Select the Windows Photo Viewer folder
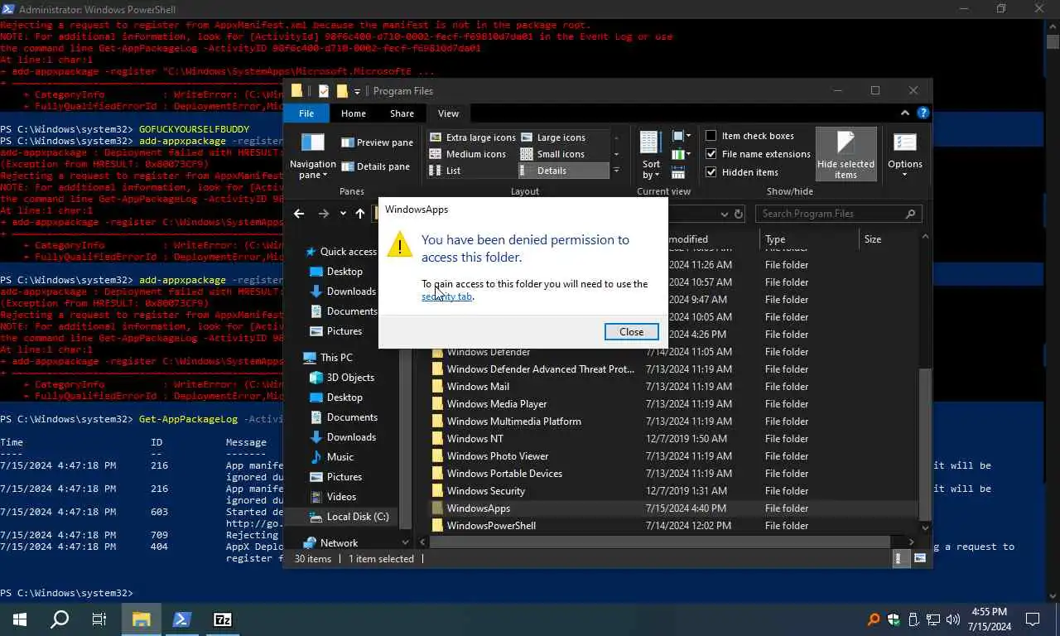Image resolution: width=1060 pixels, height=636 pixels. (x=497, y=456)
